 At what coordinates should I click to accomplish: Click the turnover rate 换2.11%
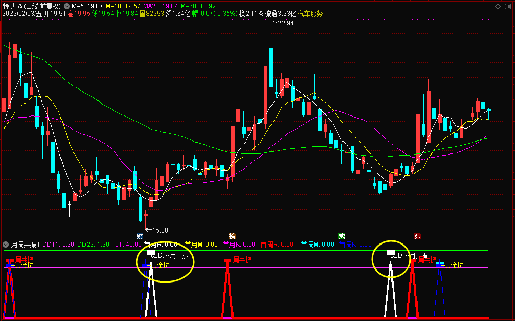coord(251,14)
